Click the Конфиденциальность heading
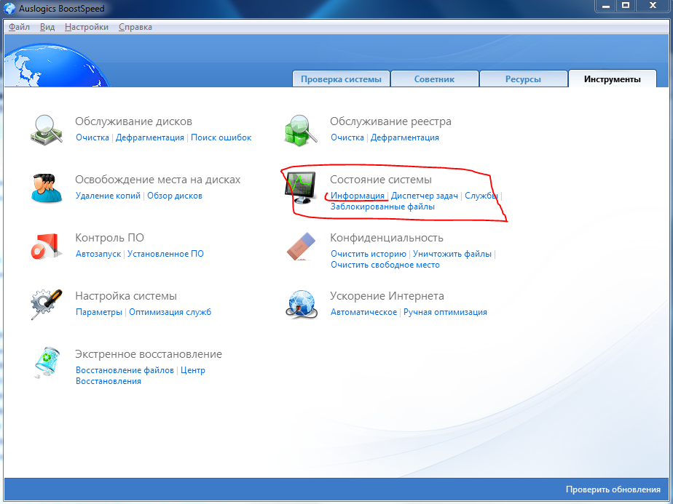673x504 pixels. pos(387,238)
